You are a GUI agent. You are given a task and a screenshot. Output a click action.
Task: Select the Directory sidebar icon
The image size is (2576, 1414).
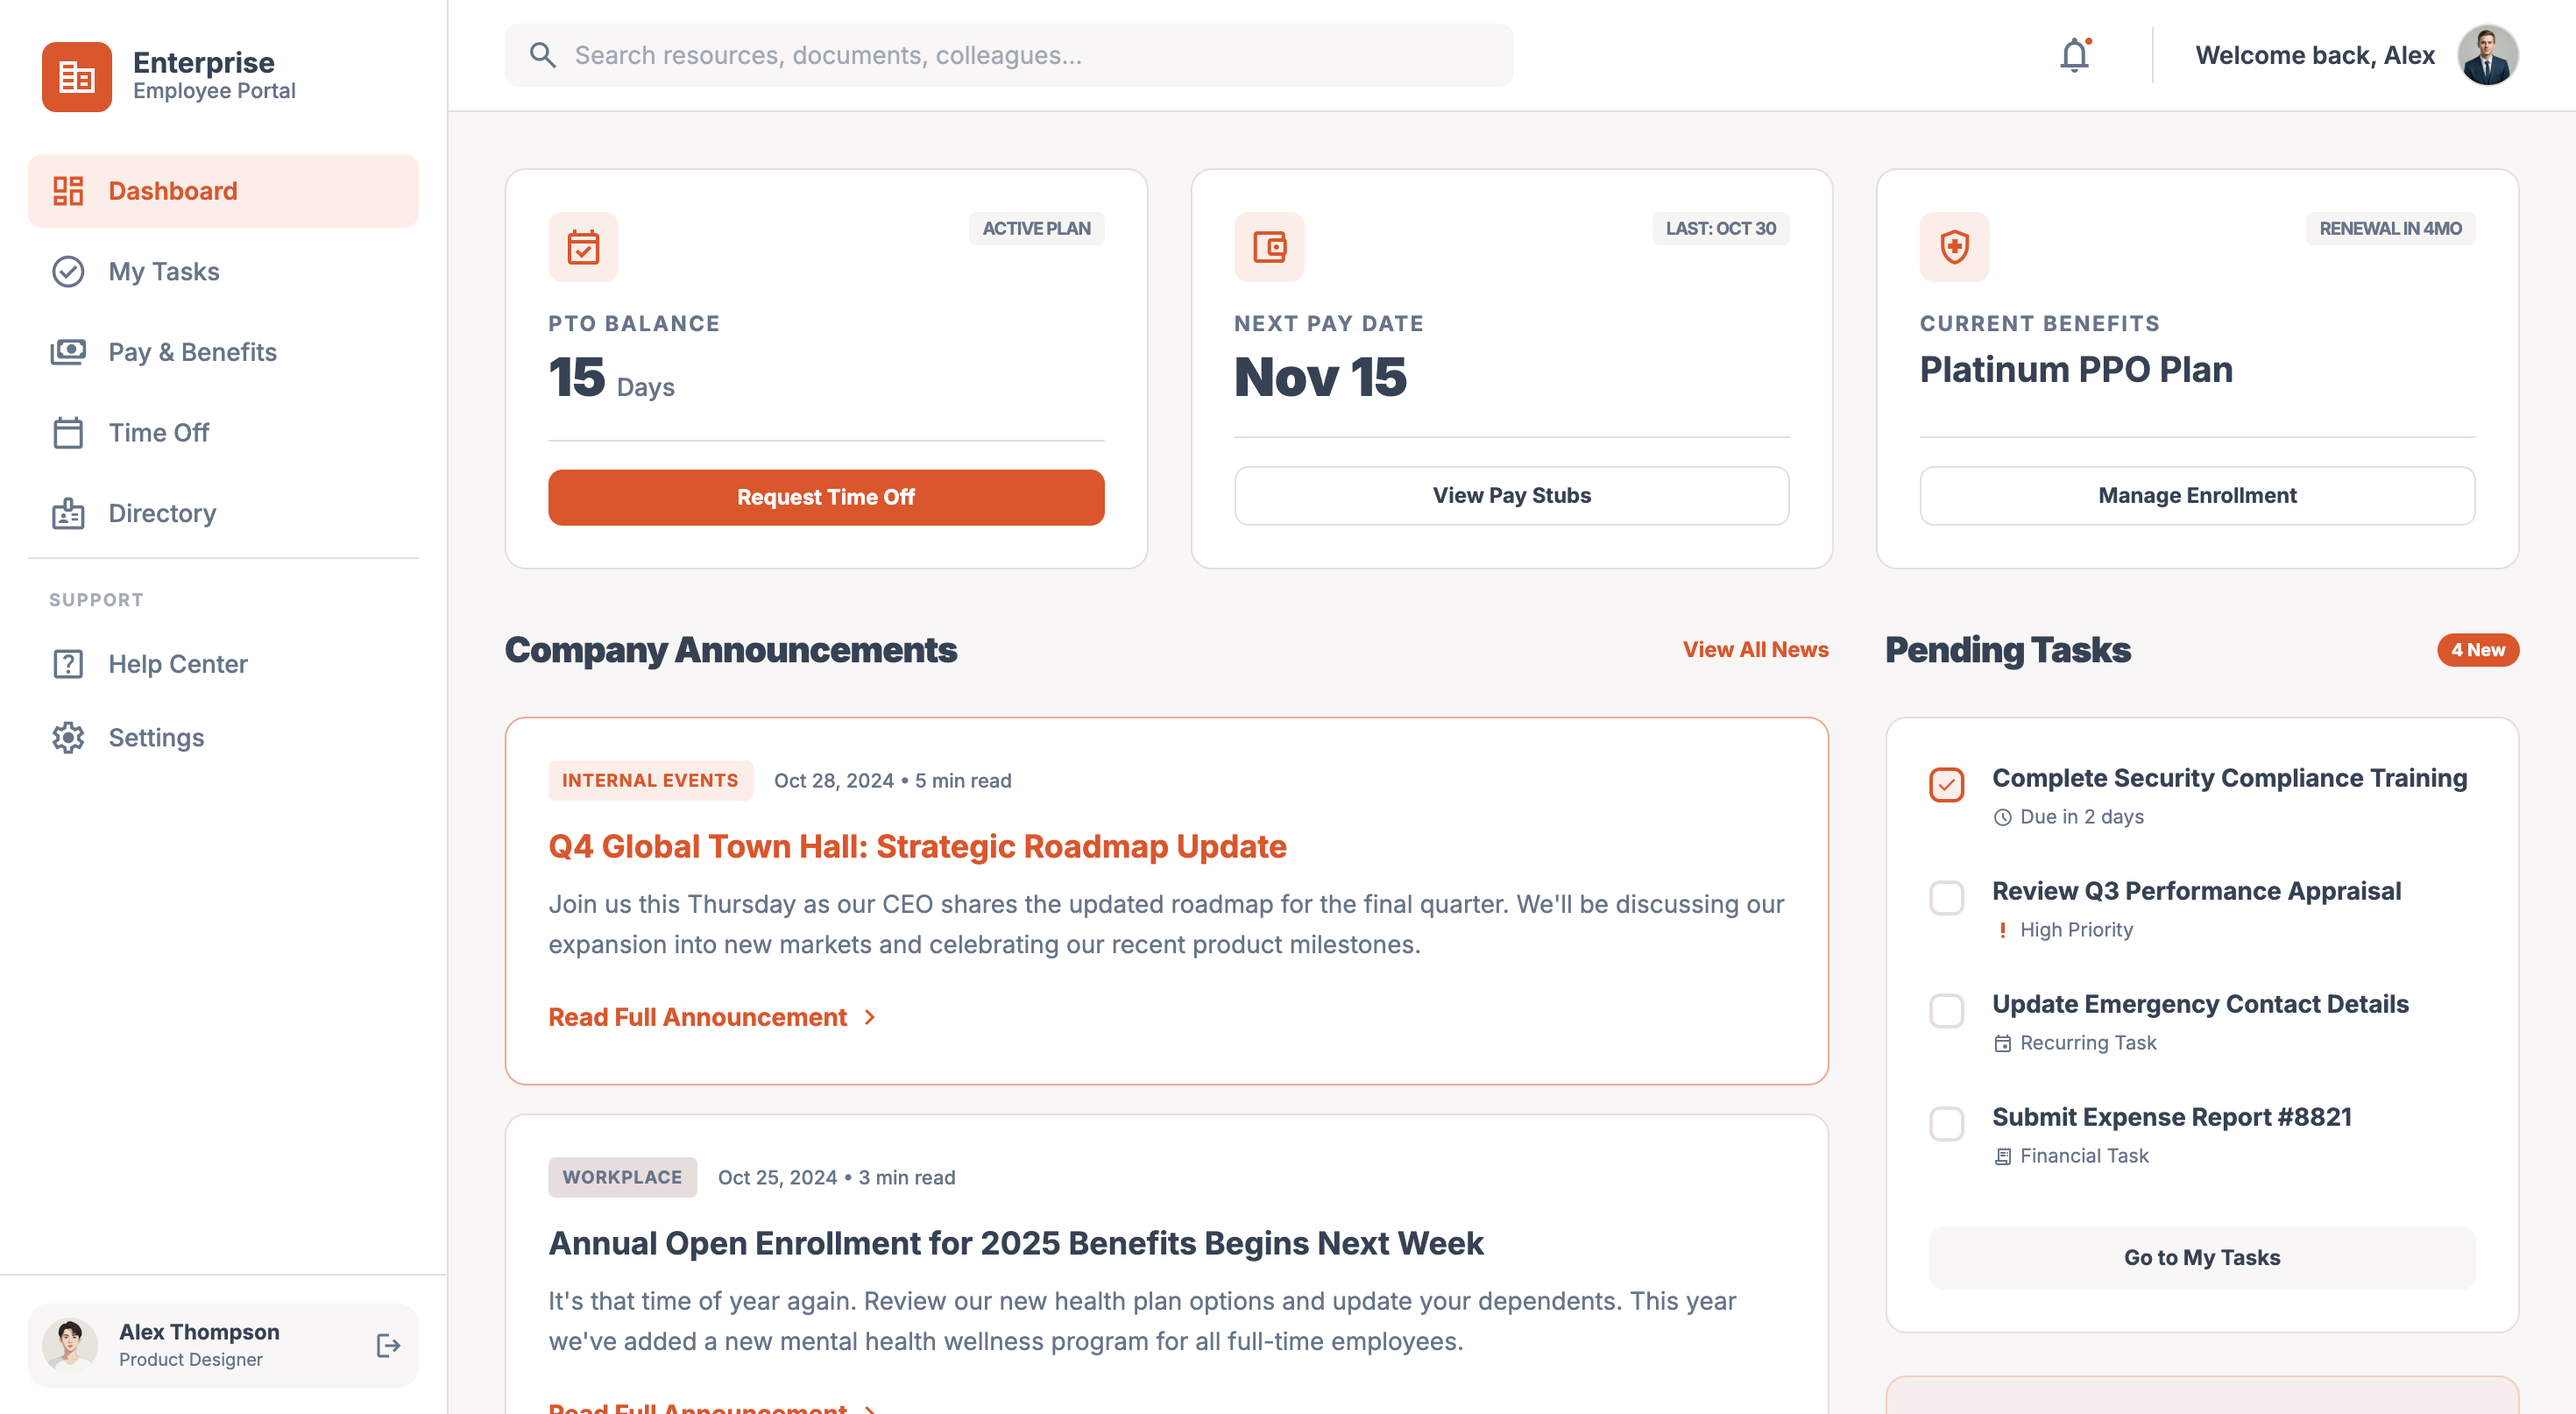click(x=67, y=513)
